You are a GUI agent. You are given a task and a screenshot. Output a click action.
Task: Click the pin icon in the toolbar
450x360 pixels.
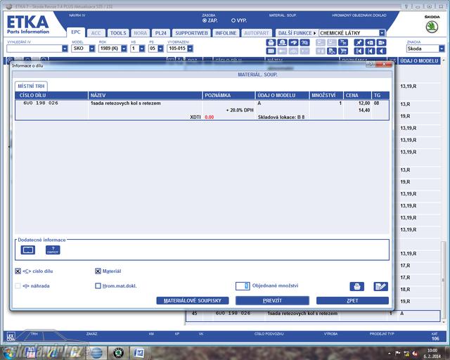(359, 43)
